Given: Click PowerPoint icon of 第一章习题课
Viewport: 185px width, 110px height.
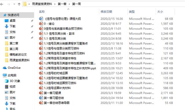Looking at the screenshot, I should click(41, 93).
